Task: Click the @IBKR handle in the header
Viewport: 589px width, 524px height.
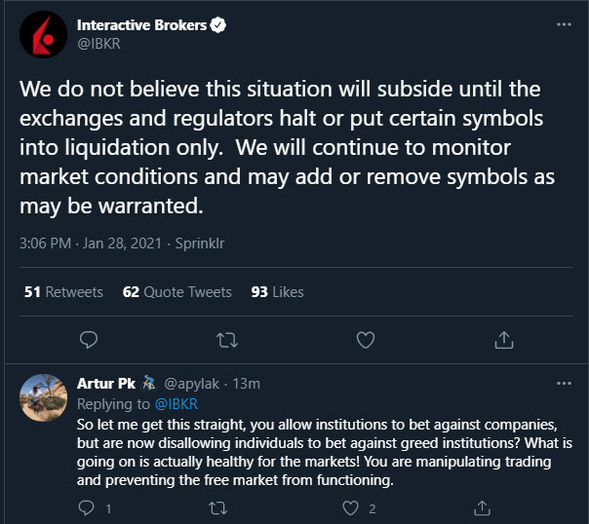Action: pos(99,44)
